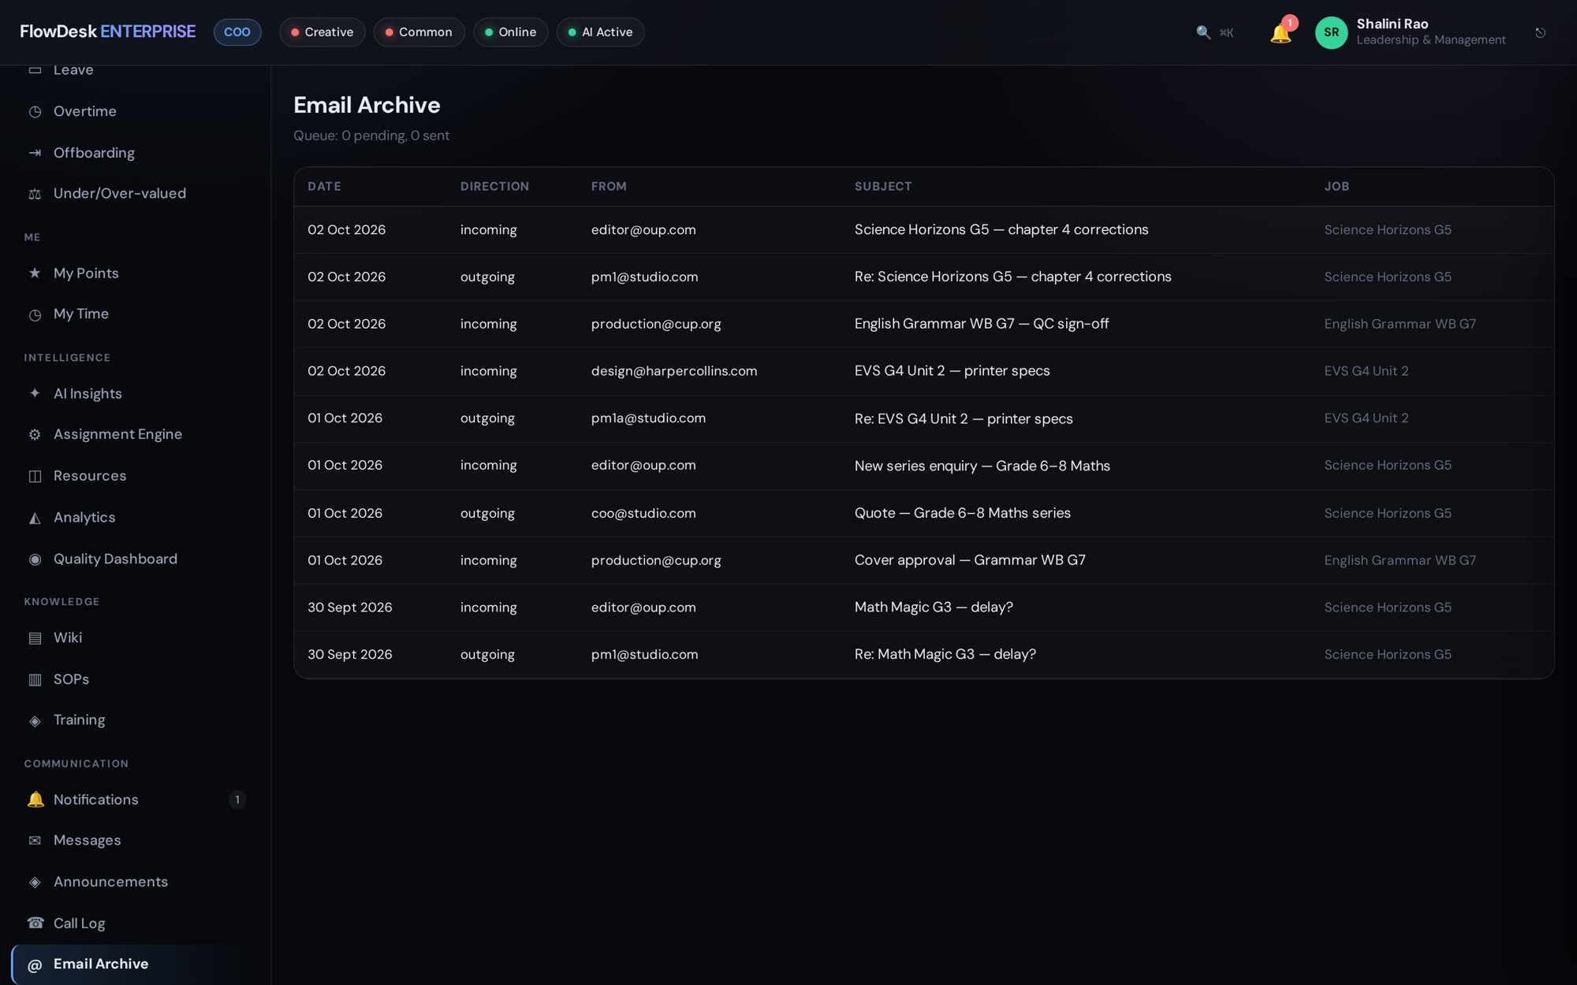Click the DIRECTION column header

point(494,187)
